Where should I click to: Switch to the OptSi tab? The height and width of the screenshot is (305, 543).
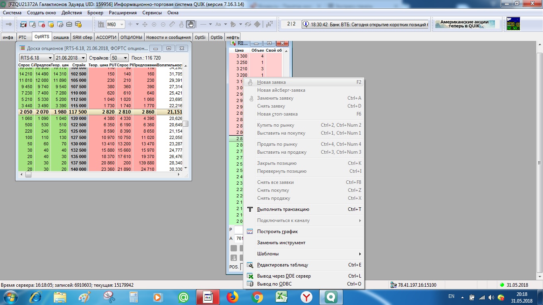point(200,37)
